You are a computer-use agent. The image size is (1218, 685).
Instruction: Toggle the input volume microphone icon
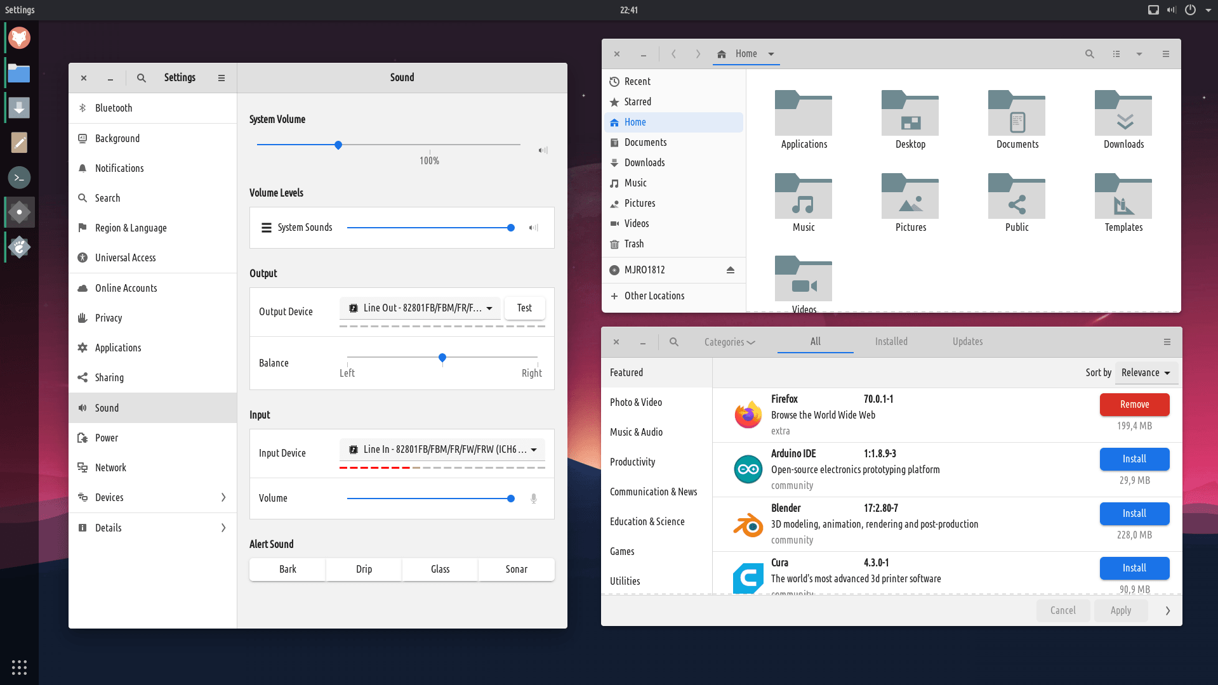(x=533, y=499)
